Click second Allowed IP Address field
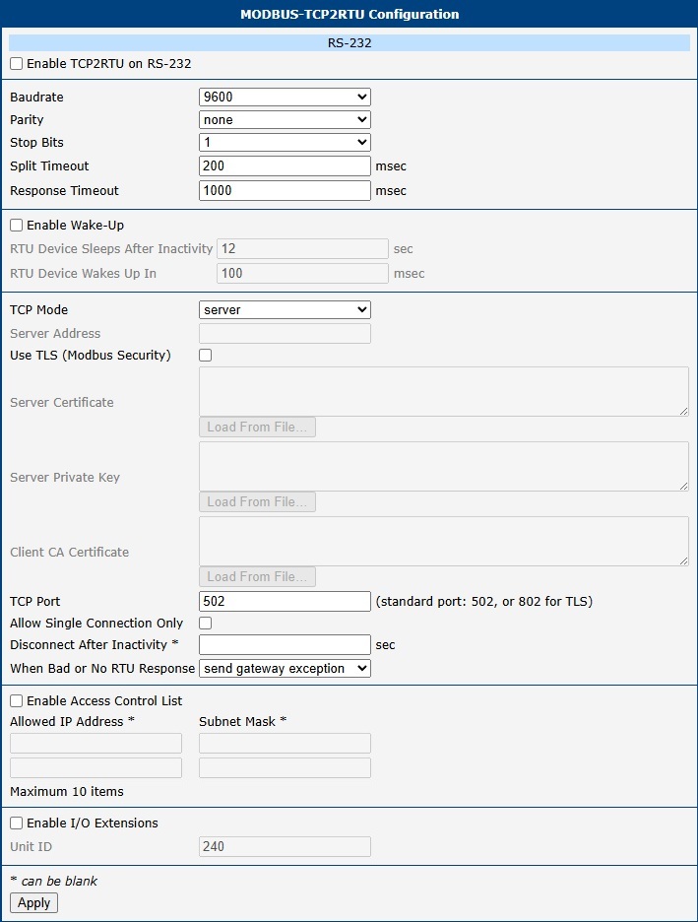This screenshot has height=922, width=698. click(x=95, y=768)
